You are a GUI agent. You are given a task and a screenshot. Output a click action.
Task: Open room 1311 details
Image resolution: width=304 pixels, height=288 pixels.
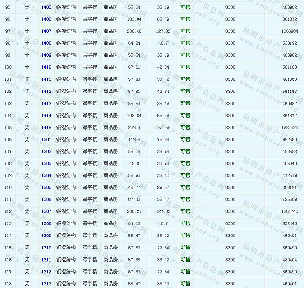(x=46, y=260)
